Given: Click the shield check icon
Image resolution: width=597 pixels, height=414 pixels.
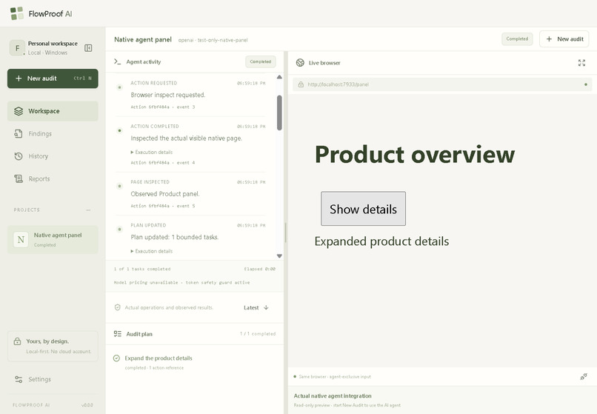Looking at the screenshot, I should click(118, 307).
